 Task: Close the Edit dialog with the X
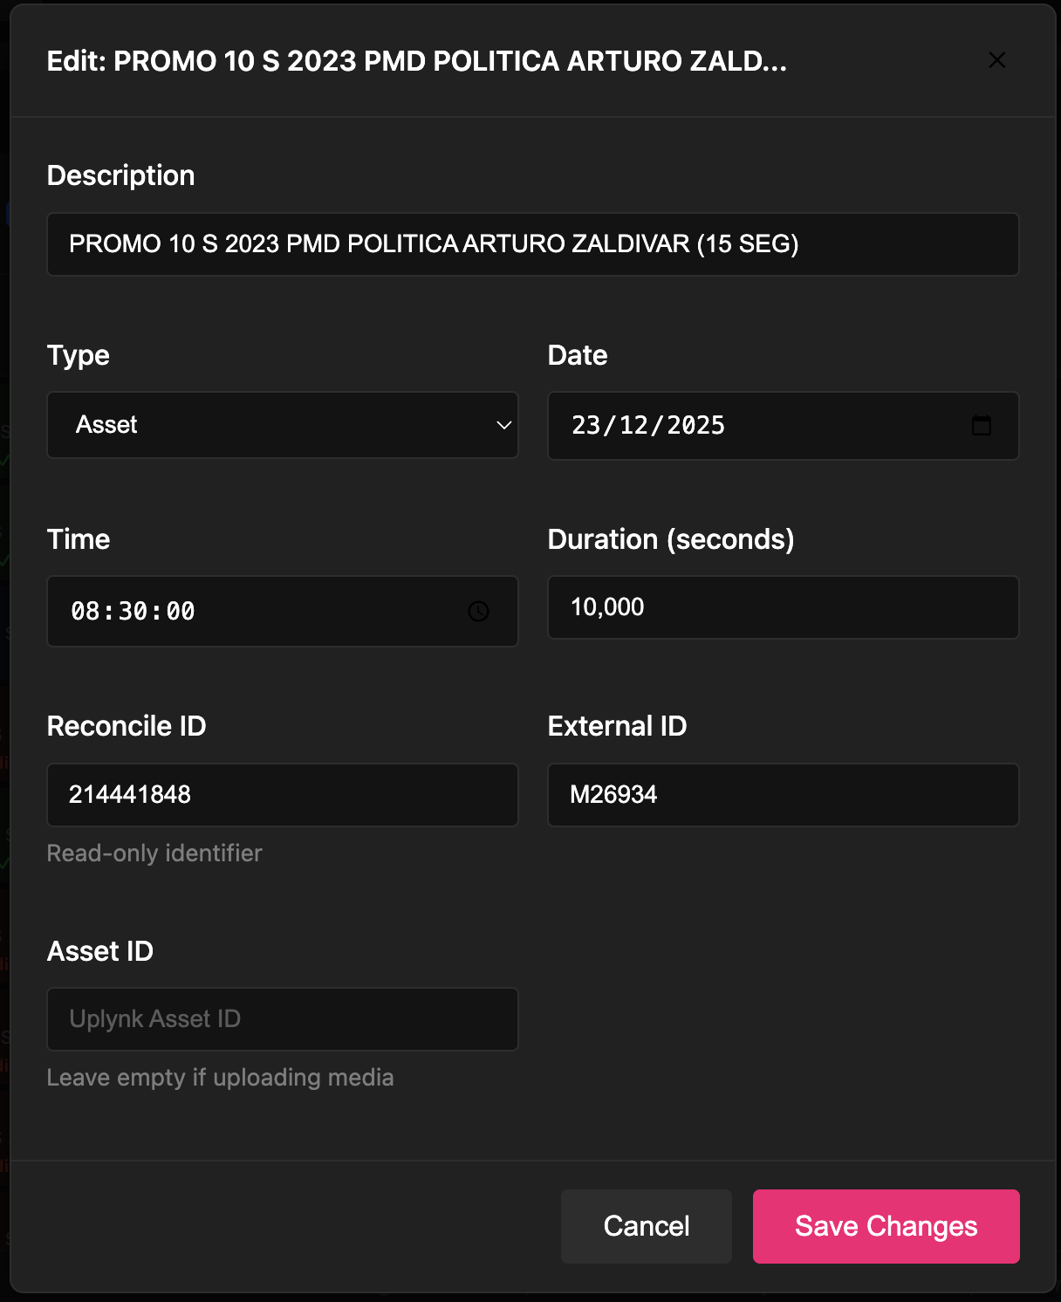(x=996, y=60)
